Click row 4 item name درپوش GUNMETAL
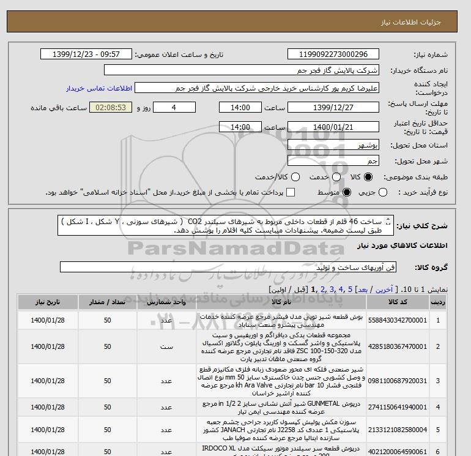The image size is (471, 456). [281, 407]
